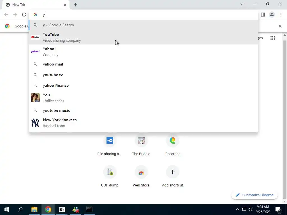Open Windows taskbar search
This screenshot has width=287, height=215.
20,209
